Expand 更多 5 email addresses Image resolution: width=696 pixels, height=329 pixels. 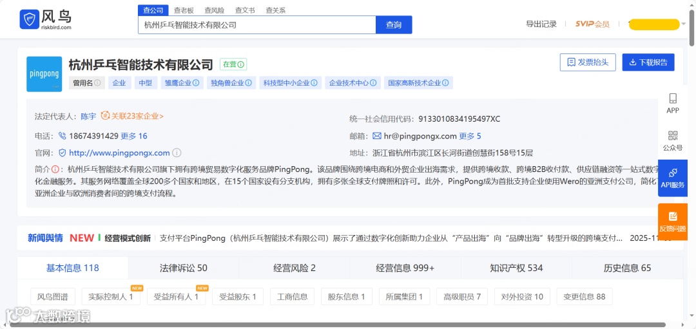(x=470, y=136)
